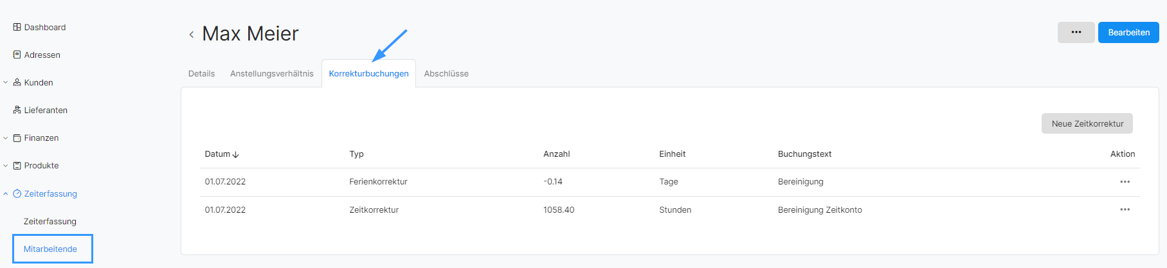Click the Dashboard icon in sidebar
This screenshot has width=1167, height=268.
coord(17,27)
